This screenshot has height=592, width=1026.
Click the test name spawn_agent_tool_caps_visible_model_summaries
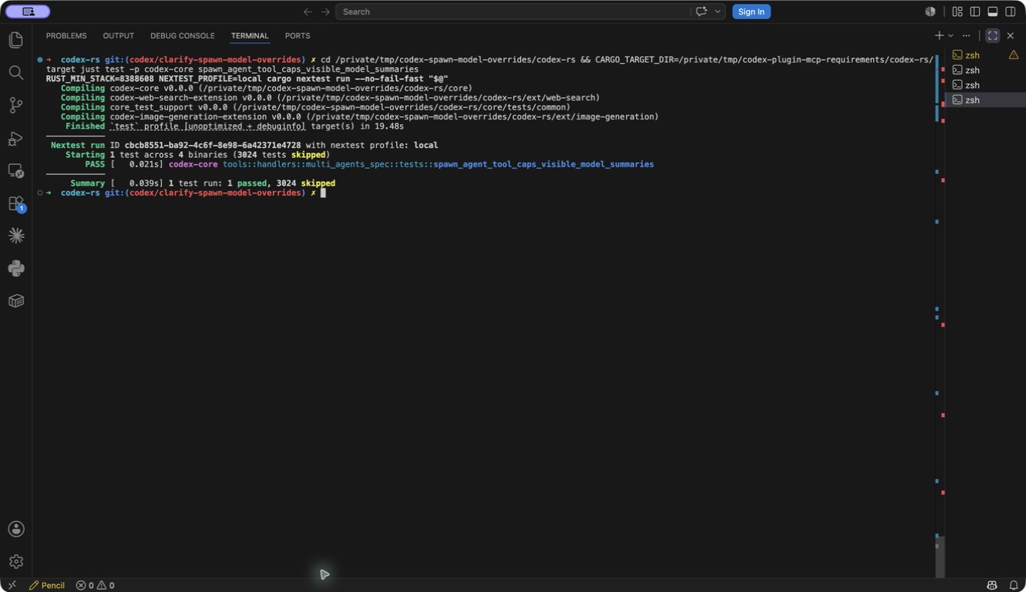pos(543,164)
